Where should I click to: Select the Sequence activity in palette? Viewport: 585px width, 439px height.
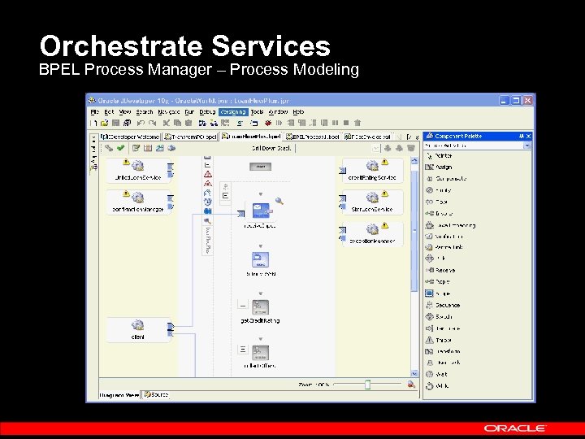pos(443,305)
